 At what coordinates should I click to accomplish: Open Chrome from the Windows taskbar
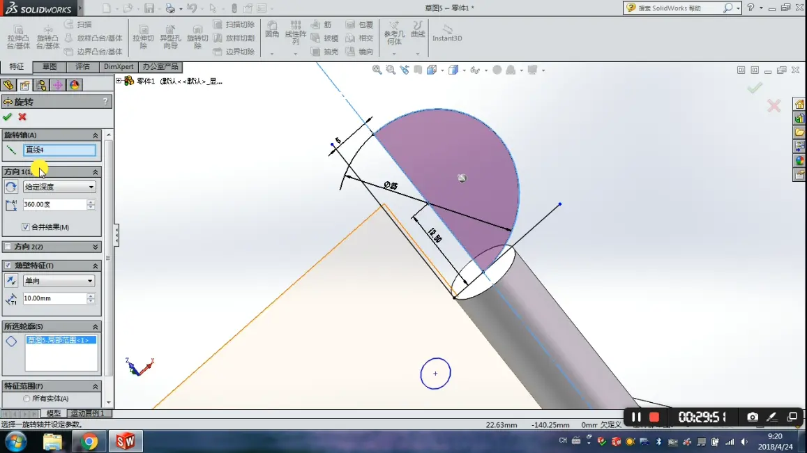pos(89,441)
